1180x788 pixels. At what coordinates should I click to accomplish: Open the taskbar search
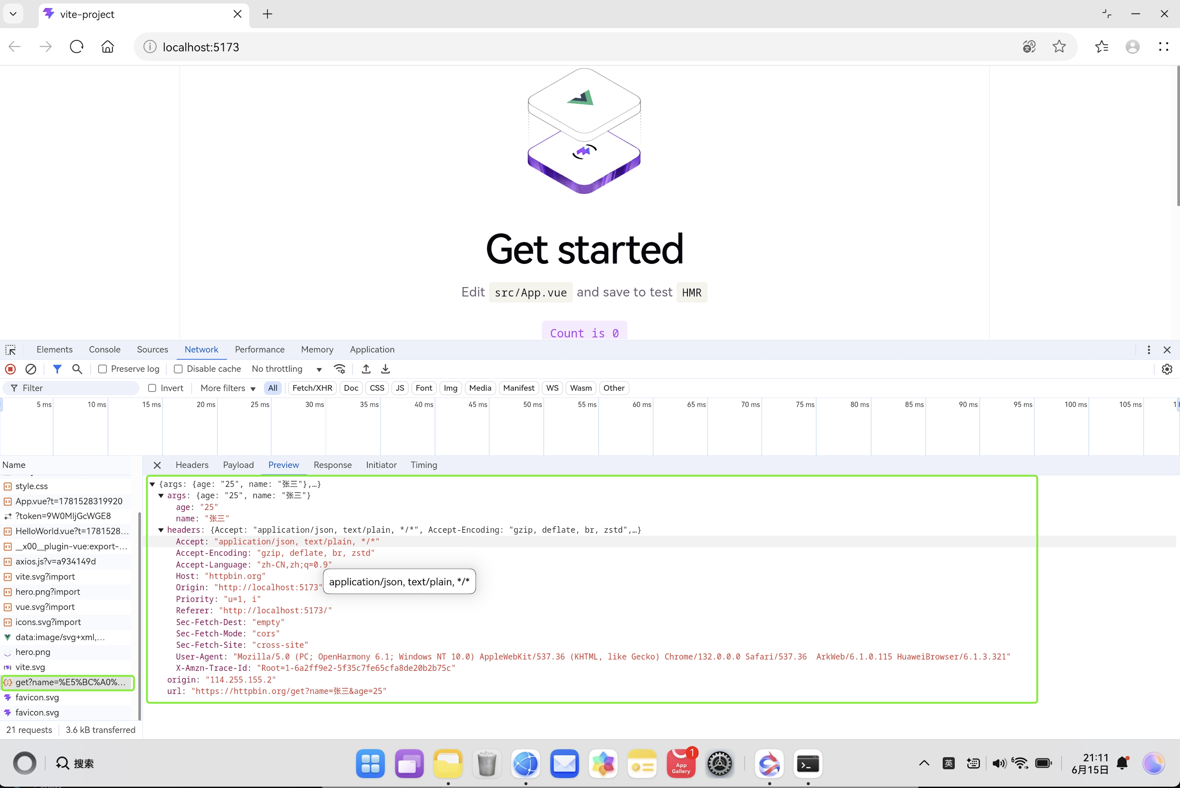75,763
